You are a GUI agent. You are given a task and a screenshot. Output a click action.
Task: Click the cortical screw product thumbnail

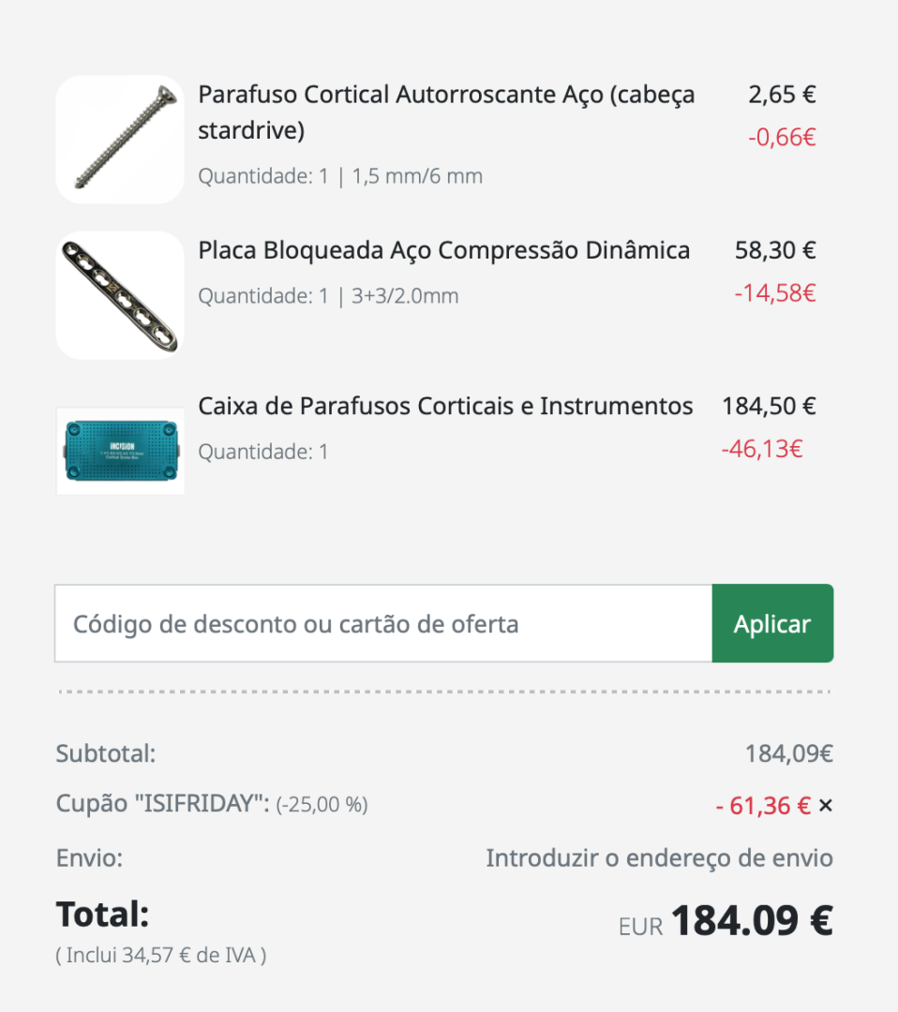point(120,140)
